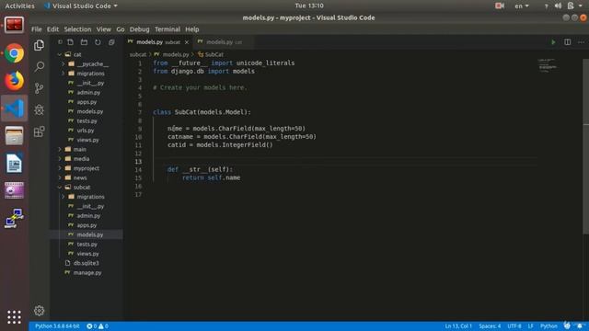Open urls.py in the cat folder
This screenshot has height=331, width=589.
coord(86,131)
